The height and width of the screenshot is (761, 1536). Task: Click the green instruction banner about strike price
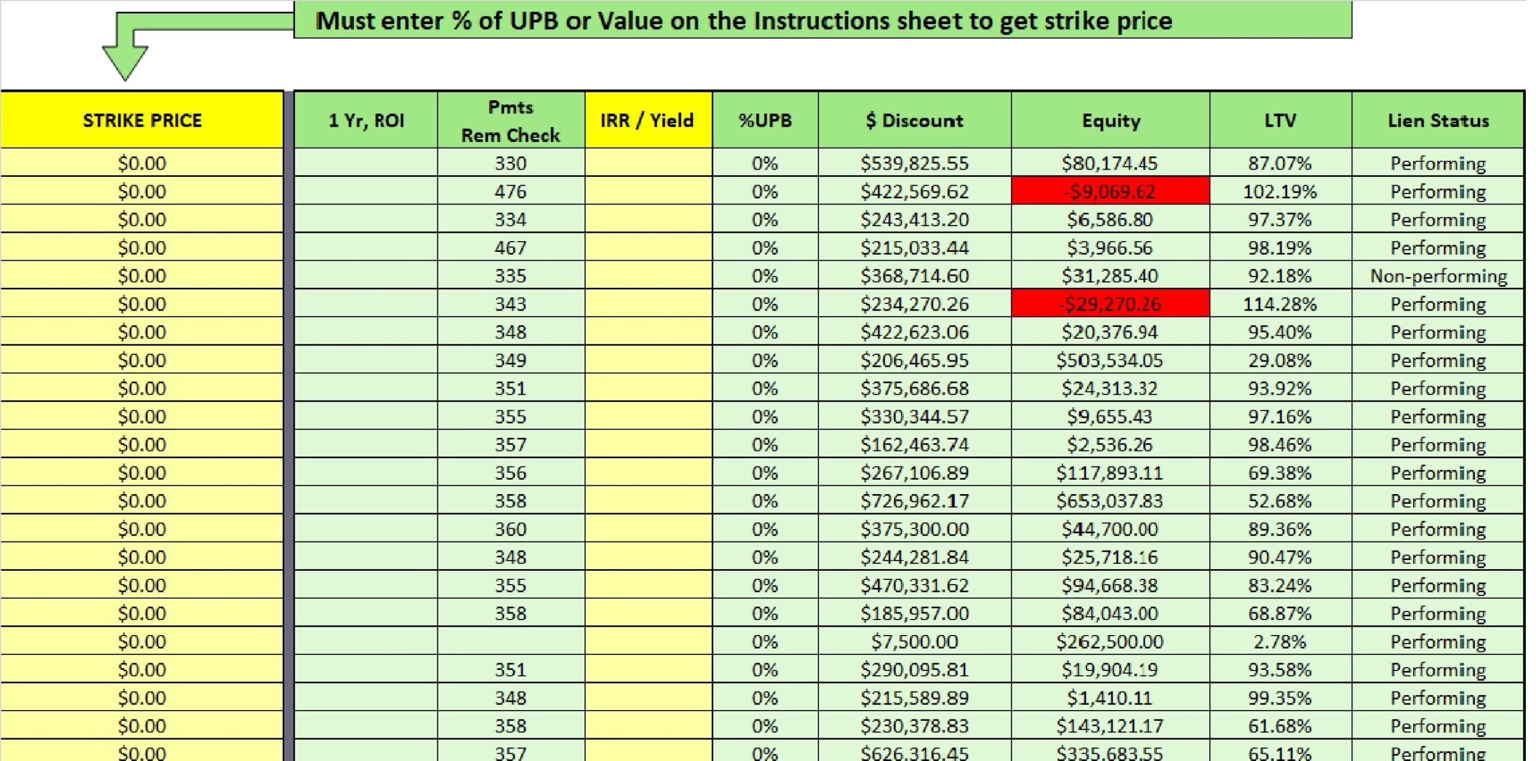pyautogui.click(x=822, y=21)
